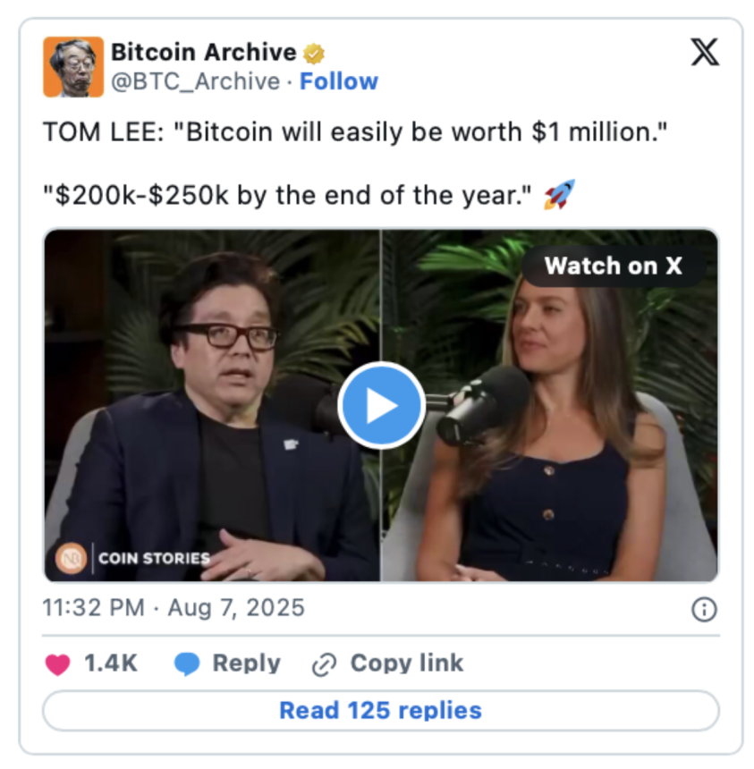The height and width of the screenshot is (769, 754).
Task: Click the rocket emoji in the tweet
Action: [x=559, y=195]
